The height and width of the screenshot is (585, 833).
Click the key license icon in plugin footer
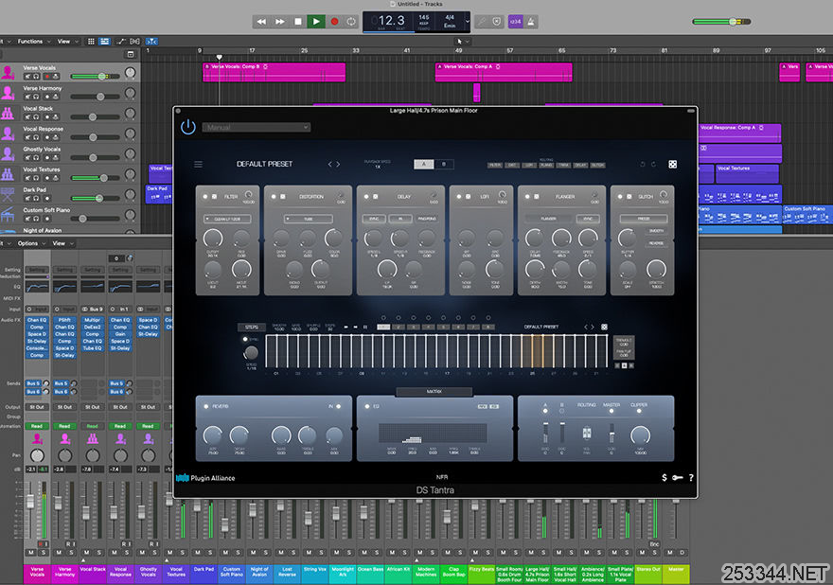[678, 478]
